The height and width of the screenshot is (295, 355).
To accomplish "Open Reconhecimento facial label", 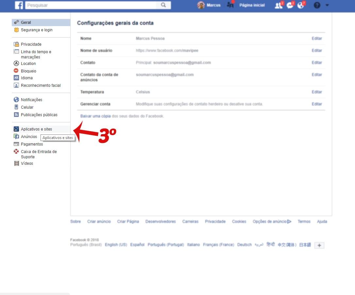I will pyautogui.click(x=41, y=85).
